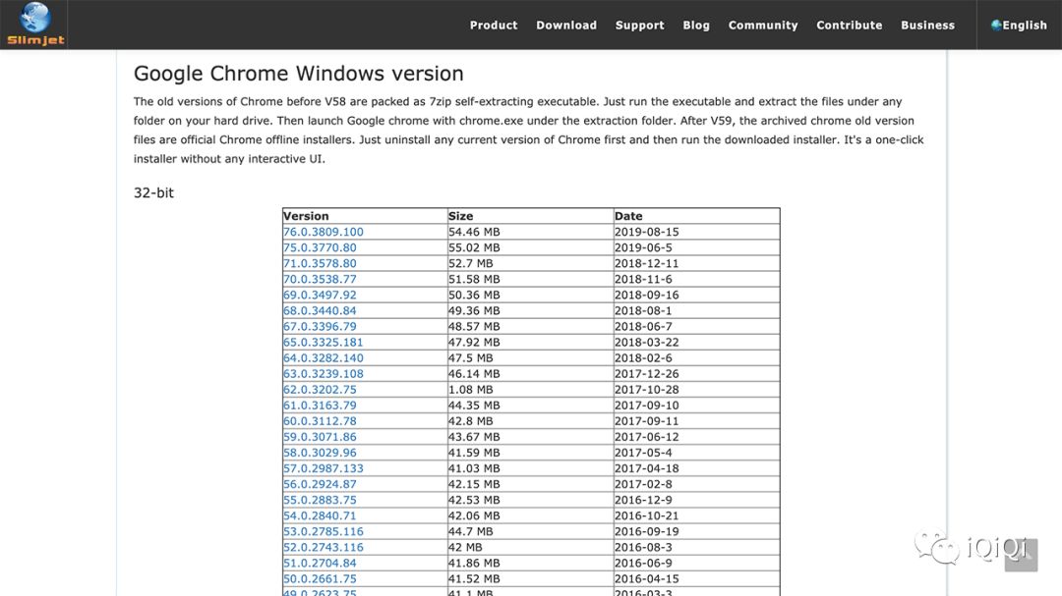Download Chrome version 69.0.3497.92
This screenshot has width=1062, height=596.
coord(320,295)
